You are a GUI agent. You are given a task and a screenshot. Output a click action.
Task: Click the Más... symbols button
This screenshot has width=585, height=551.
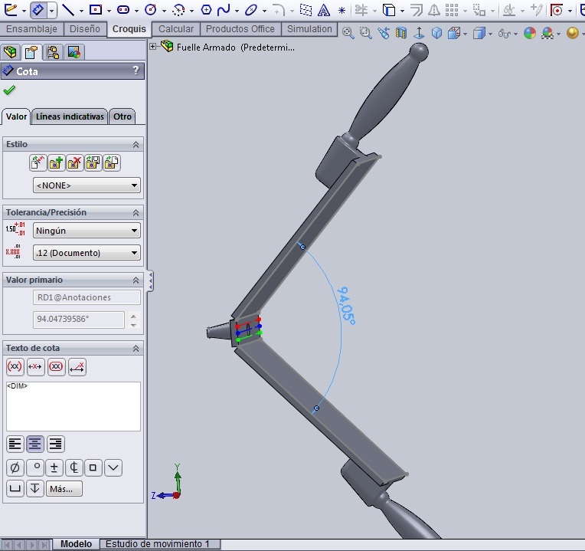(x=64, y=489)
